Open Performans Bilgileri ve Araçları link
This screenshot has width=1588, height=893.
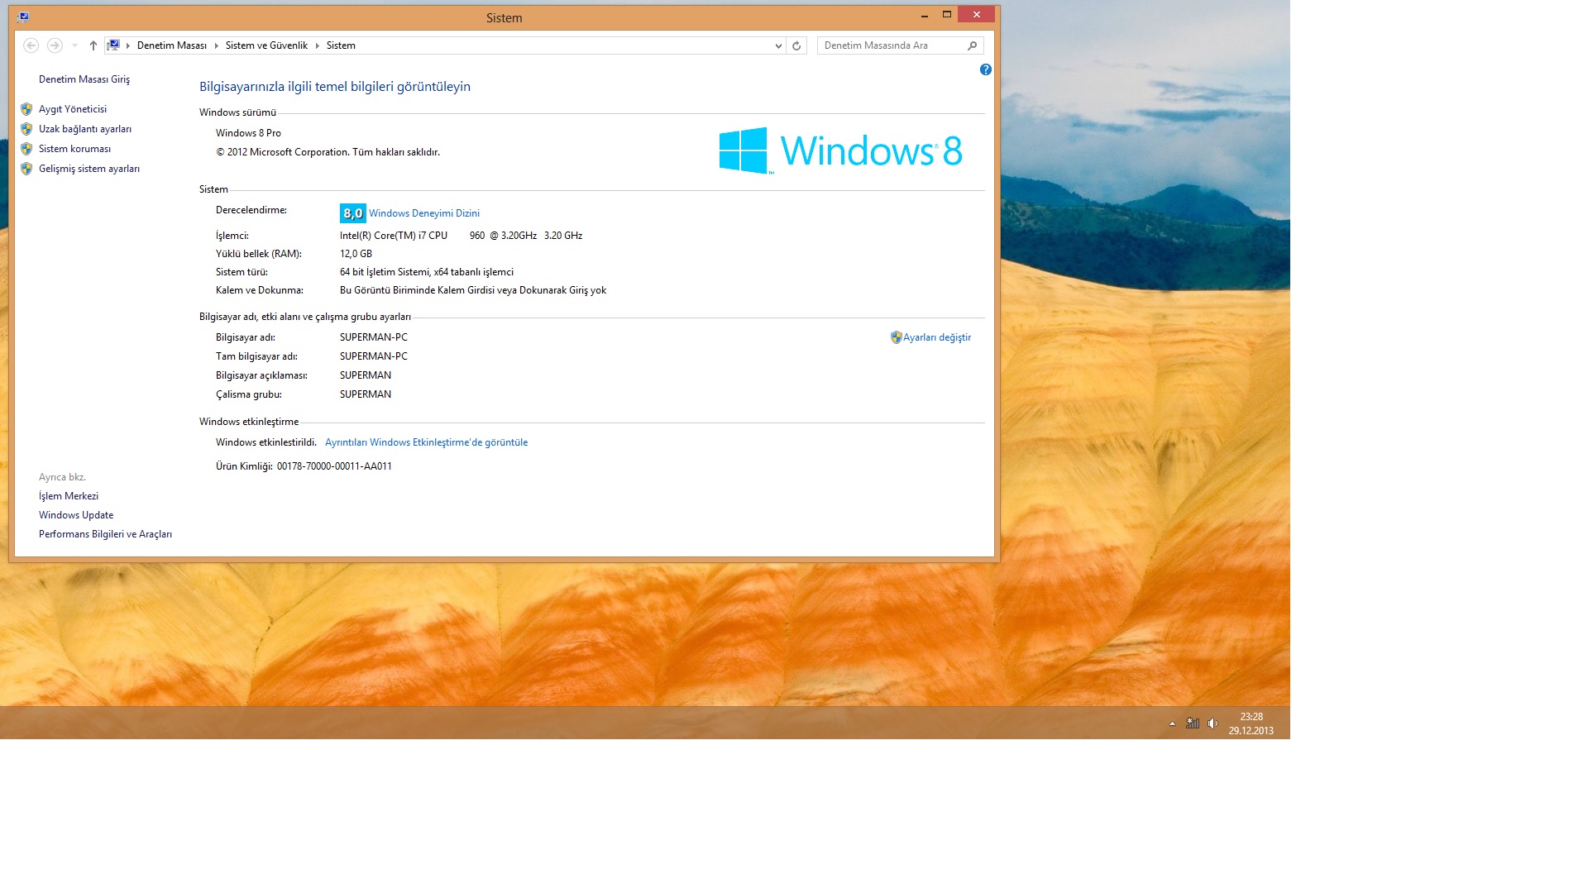(x=105, y=534)
